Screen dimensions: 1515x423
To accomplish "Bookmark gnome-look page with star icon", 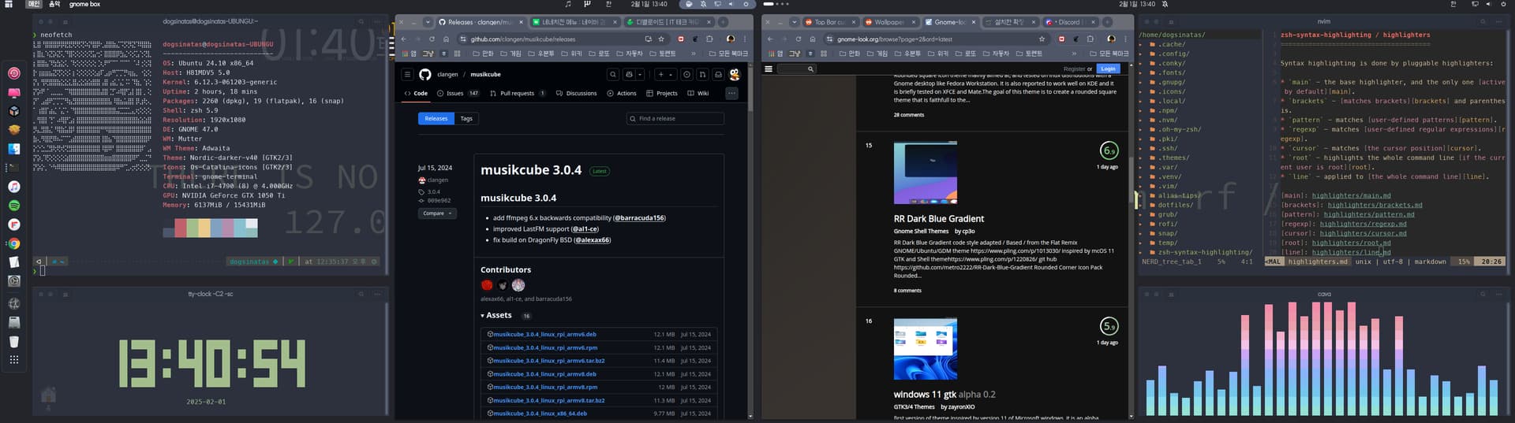I will pos(1042,39).
